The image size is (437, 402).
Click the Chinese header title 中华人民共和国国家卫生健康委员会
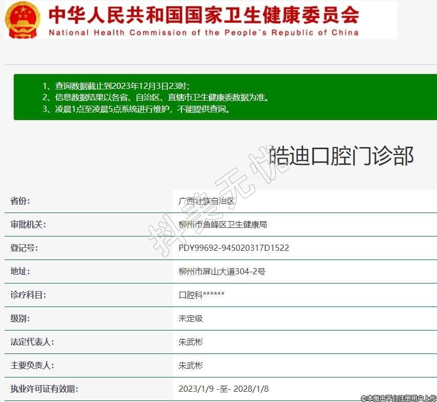click(x=203, y=15)
